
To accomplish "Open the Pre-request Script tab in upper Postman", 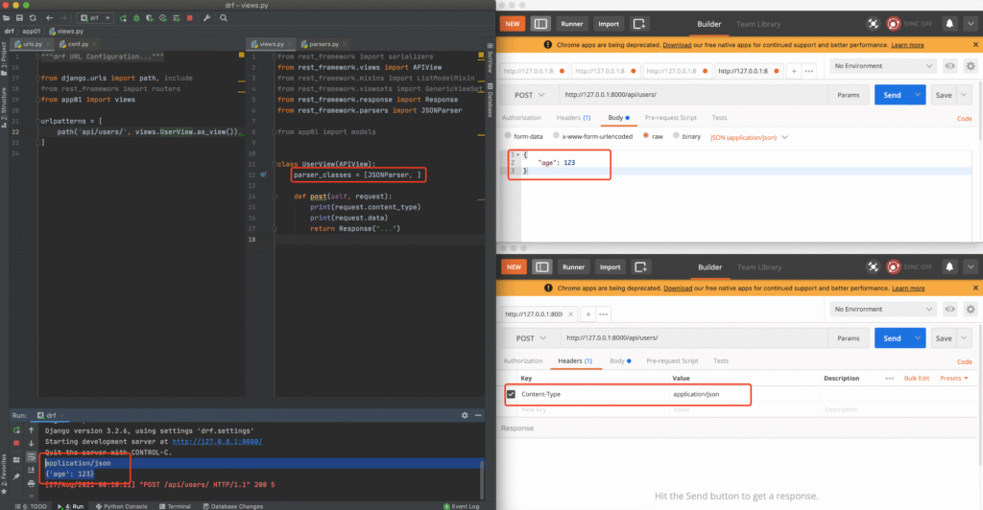I will pos(671,118).
